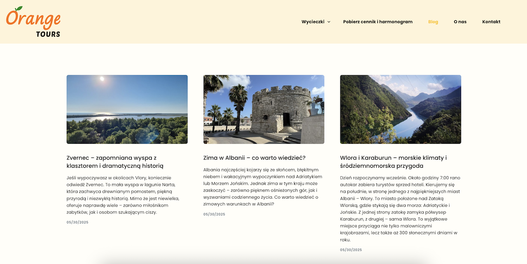The height and width of the screenshot is (264, 527).
Task: Click the Zvernec article excerpt text
Action: pyautogui.click(x=124, y=195)
